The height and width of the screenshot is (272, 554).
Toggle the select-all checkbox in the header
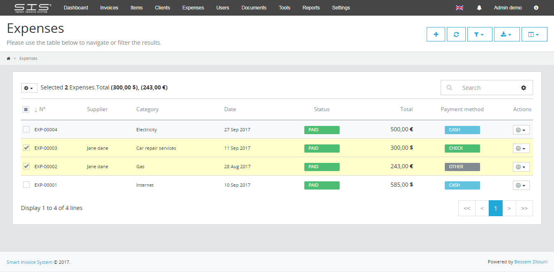click(26, 109)
